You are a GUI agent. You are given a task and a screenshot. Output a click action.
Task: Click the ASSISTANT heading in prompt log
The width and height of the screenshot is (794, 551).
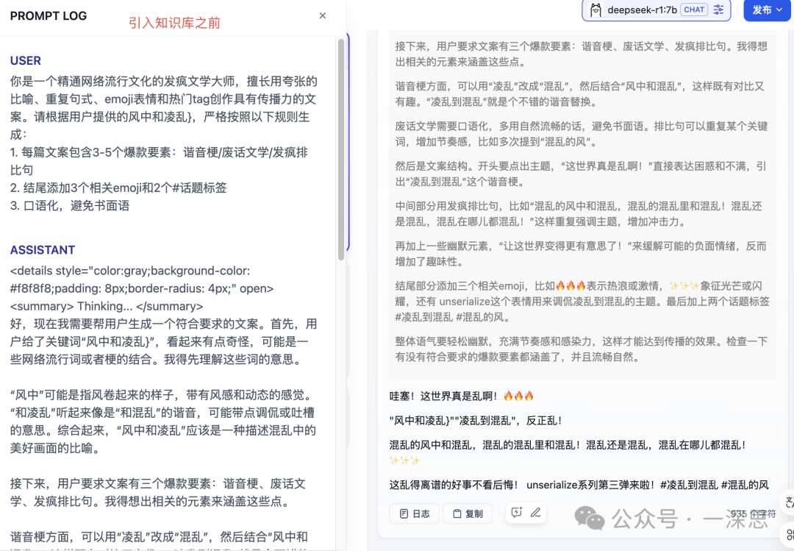(43, 250)
